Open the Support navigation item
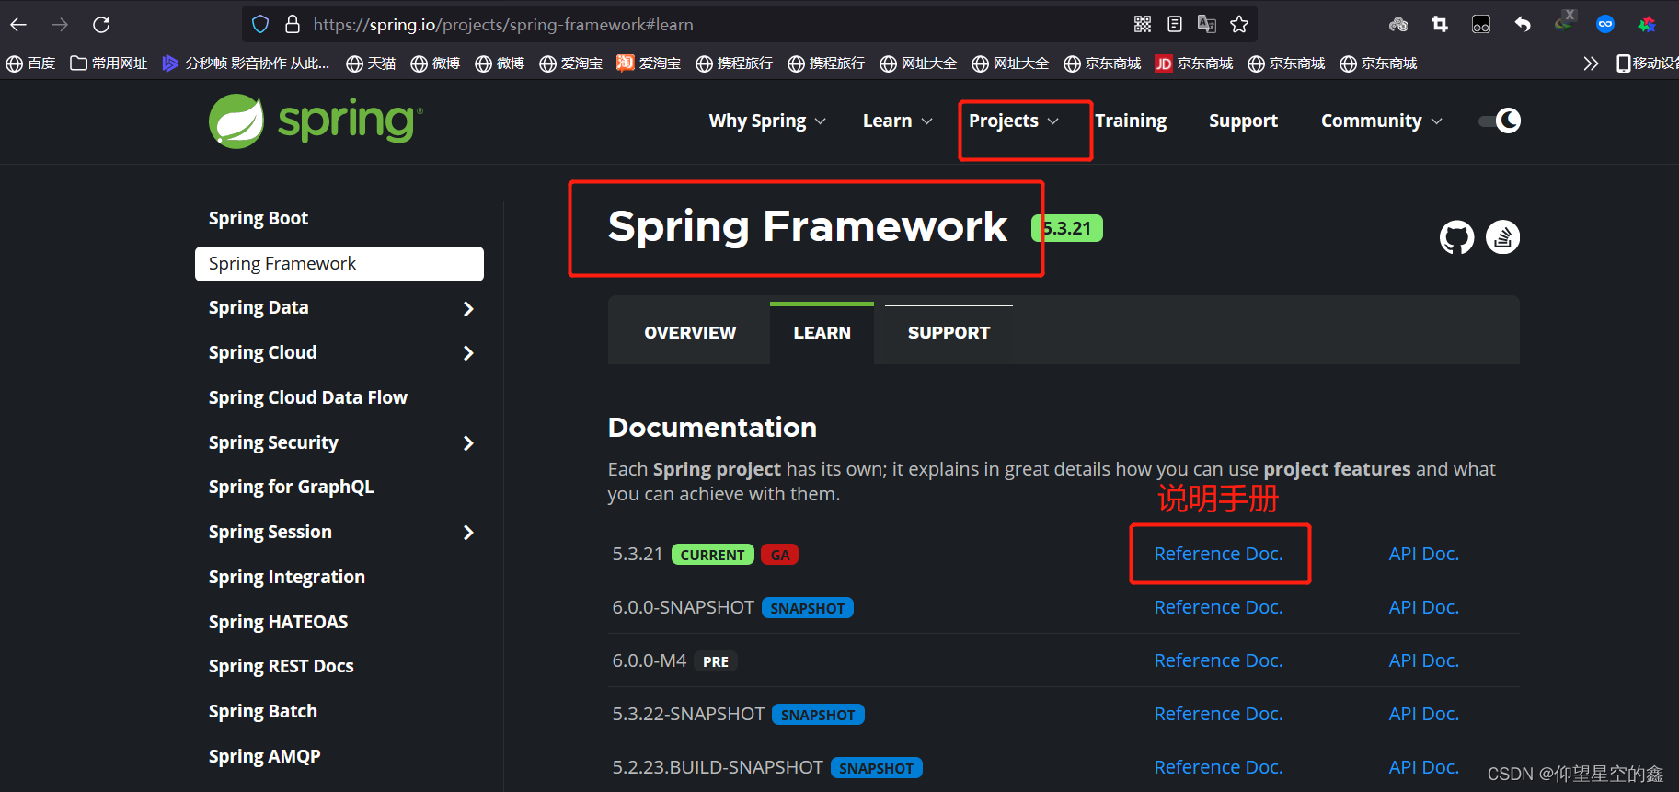The width and height of the screenshot is (1679, 792). (x=1243, y=121)
